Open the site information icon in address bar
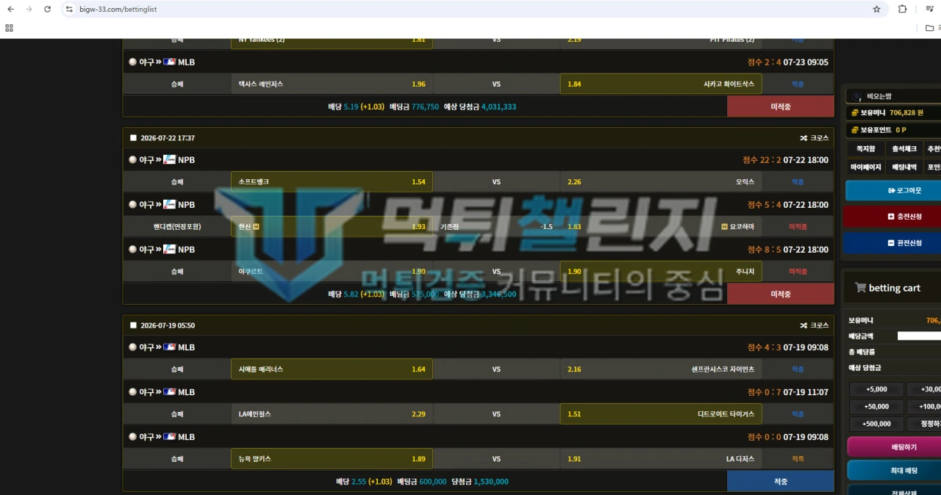 pyautogui.click(x=69, y=10)
